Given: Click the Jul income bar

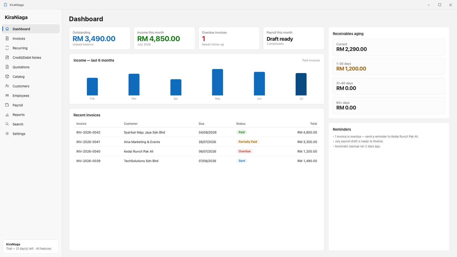Looking at the screenshot, I should tap(301, 84).
